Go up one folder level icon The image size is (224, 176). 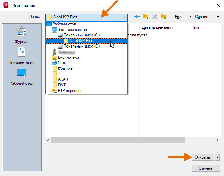pos(146,17)
